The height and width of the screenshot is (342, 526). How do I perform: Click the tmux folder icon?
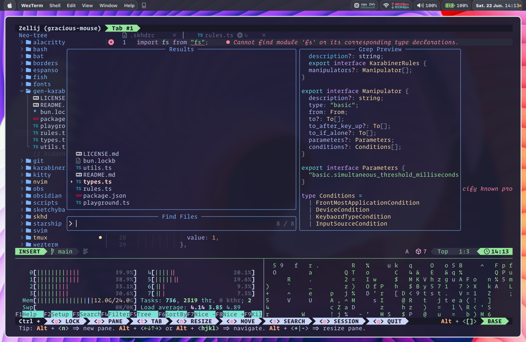pos(29,238)
